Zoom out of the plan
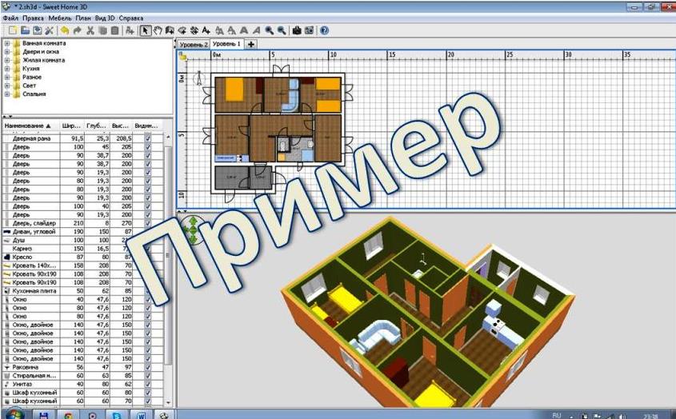 click(282, 30)
